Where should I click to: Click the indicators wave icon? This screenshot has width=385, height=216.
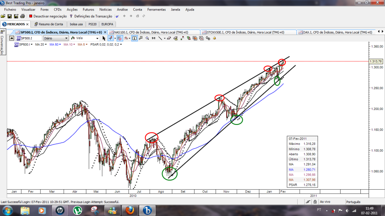[126, 38]
